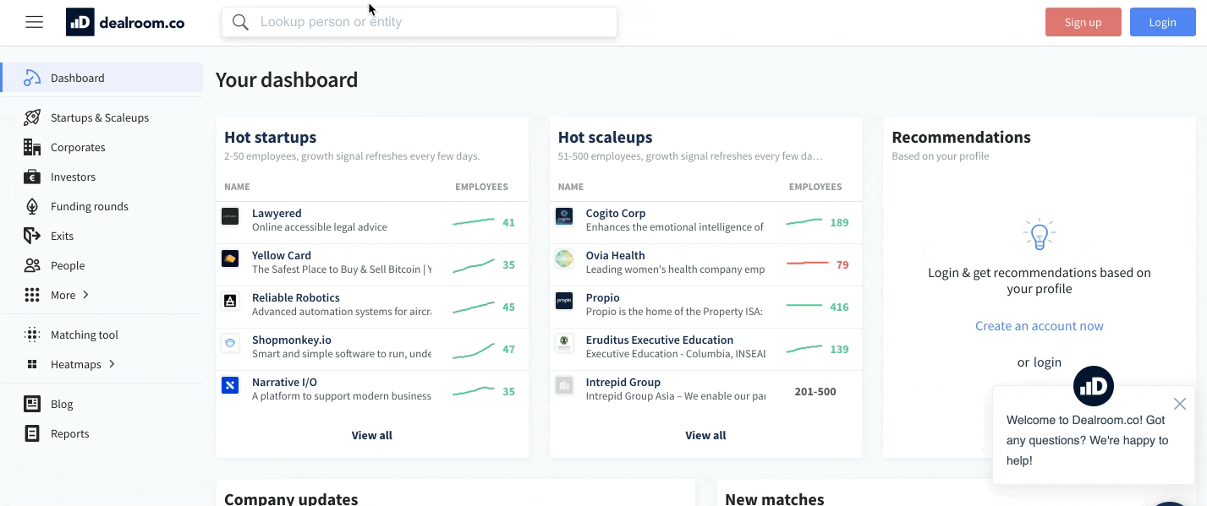Viewport: 1207px width, 506px height.
Task: Click Ovia Health employee count 79
Action: (x=842, y=265)
